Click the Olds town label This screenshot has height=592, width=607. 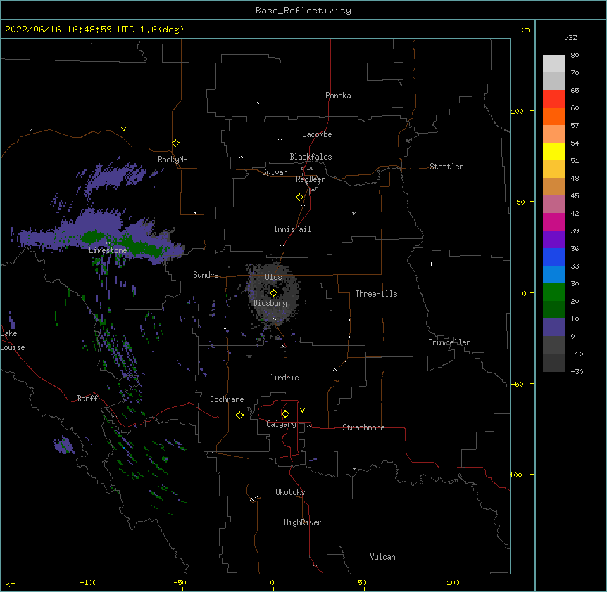[273, 277]
